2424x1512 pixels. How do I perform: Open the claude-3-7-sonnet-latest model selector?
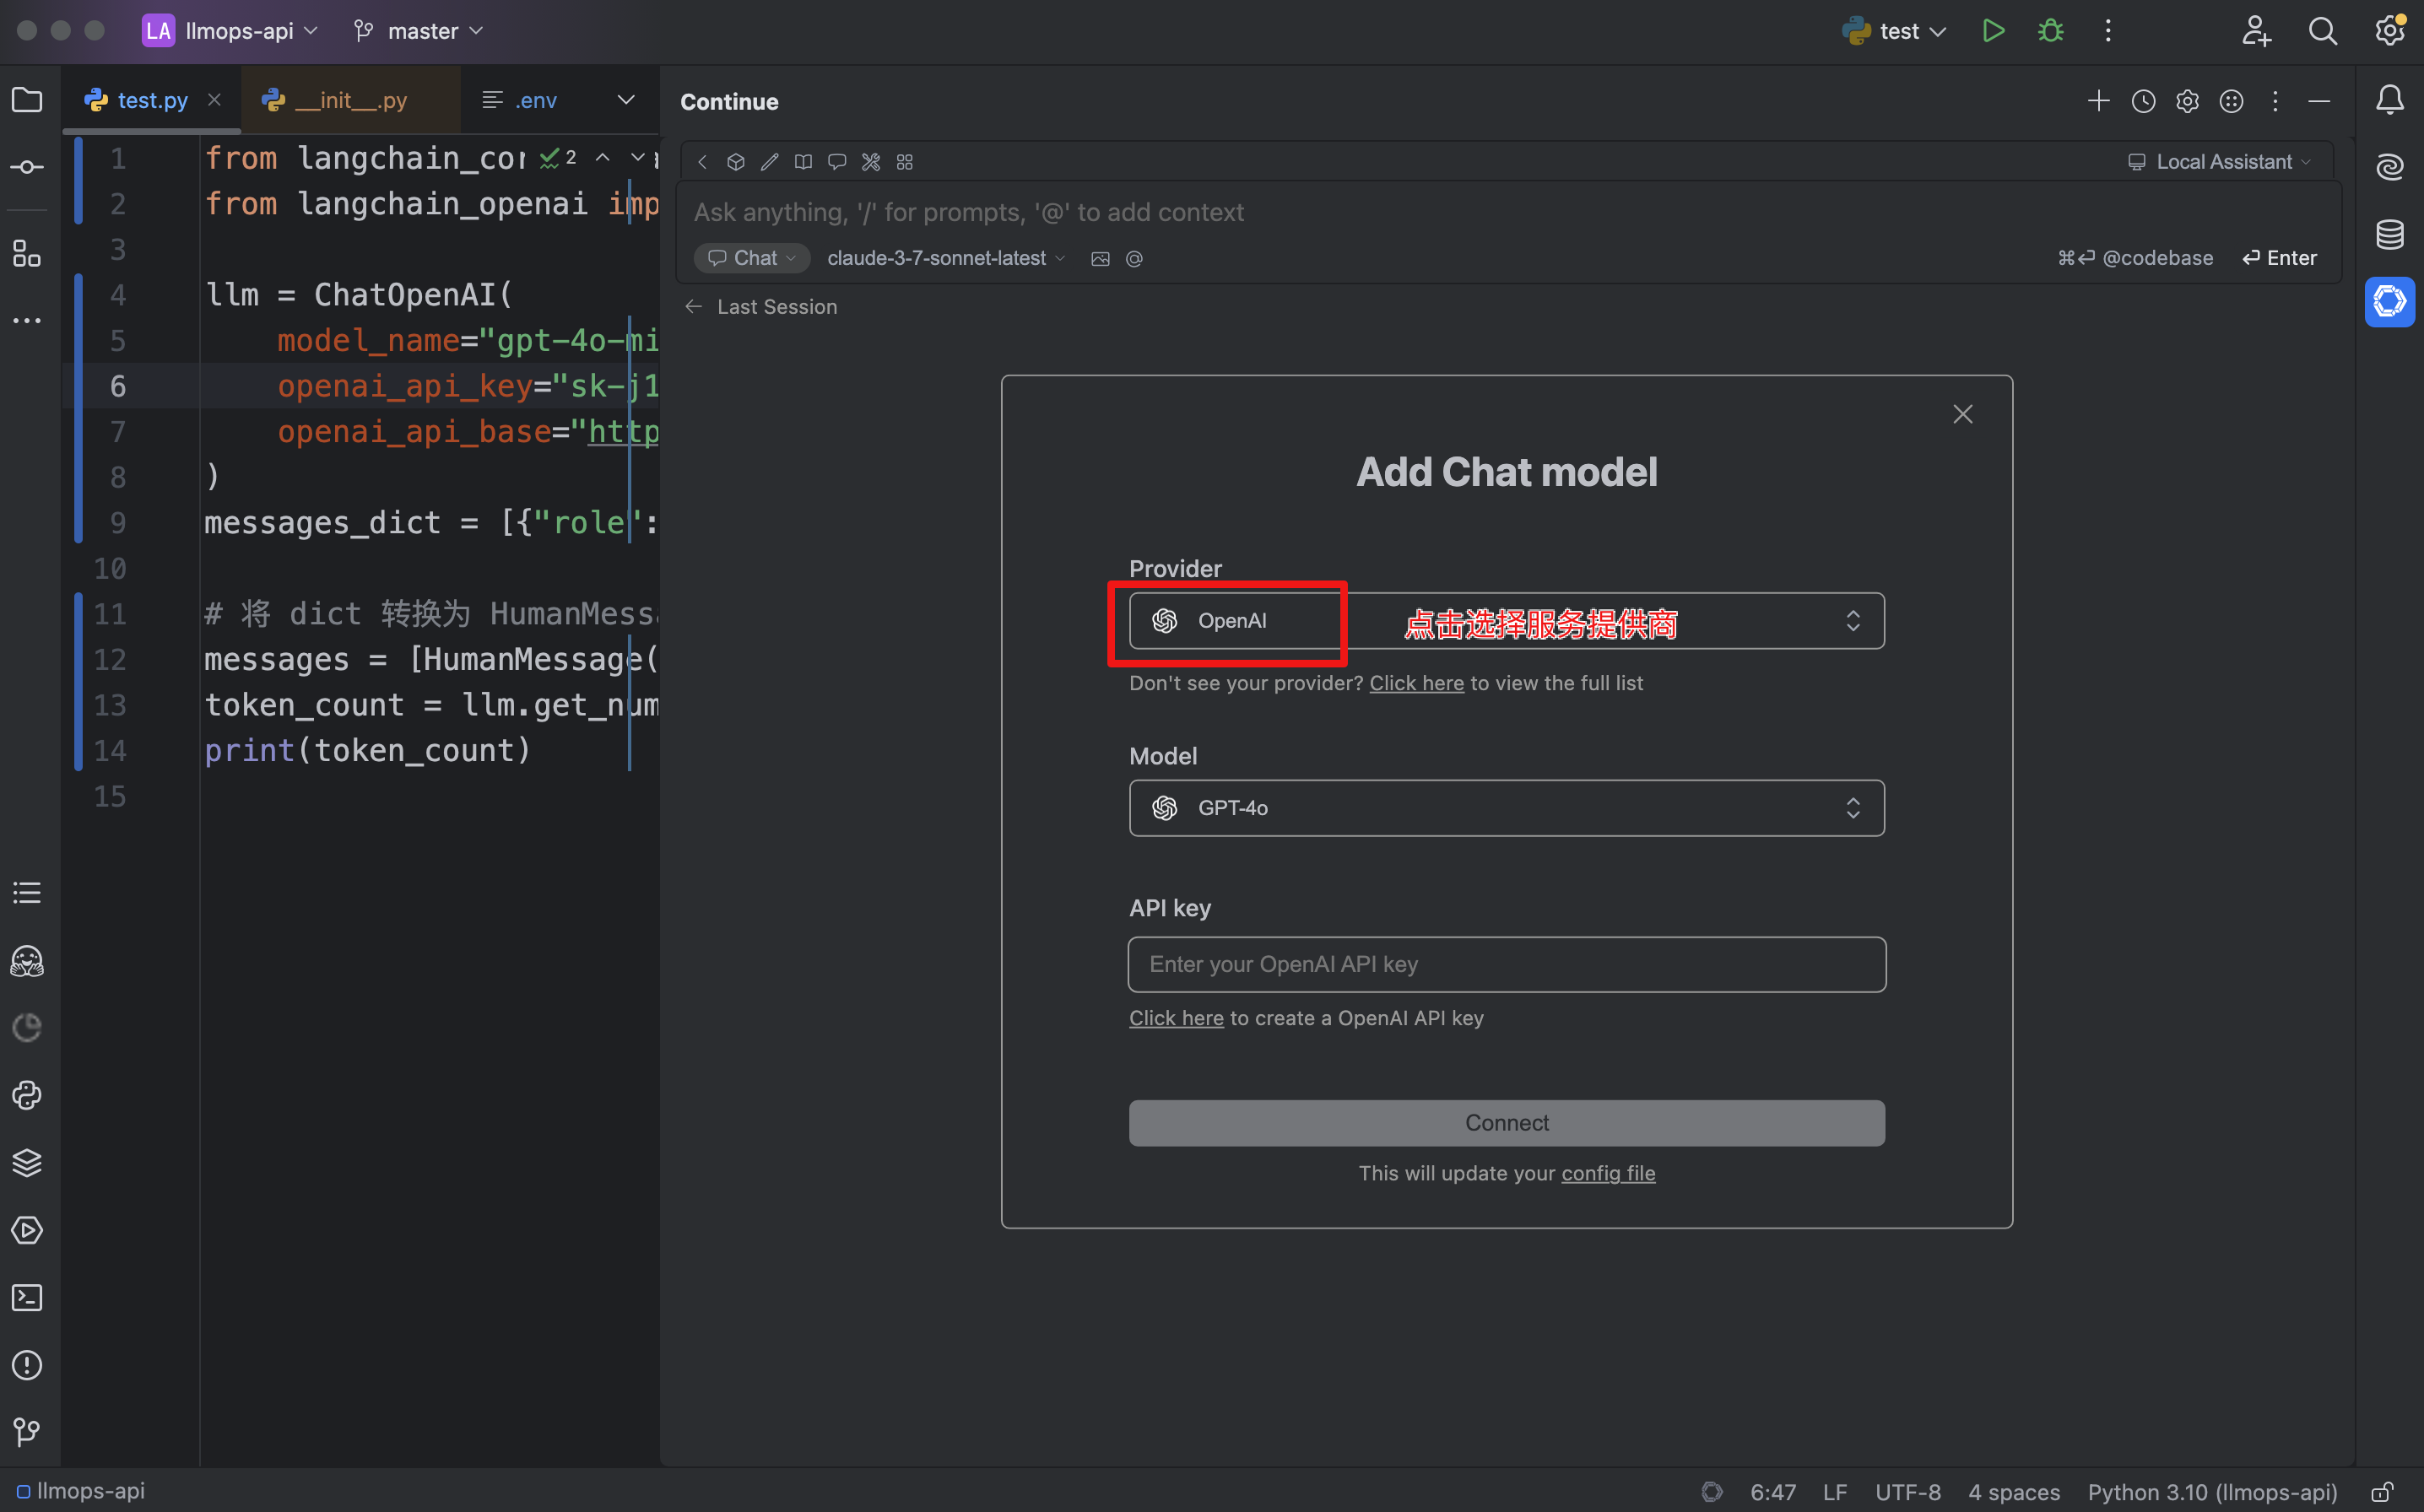tap(945, 258)
